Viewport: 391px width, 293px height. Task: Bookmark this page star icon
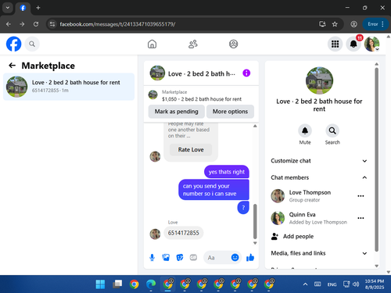click(335, 24)
